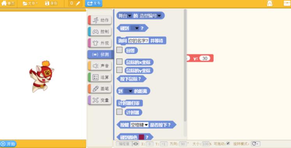
Task: Open the 控制 control block category
Action: pyautogui.click(x=100, y=32)
